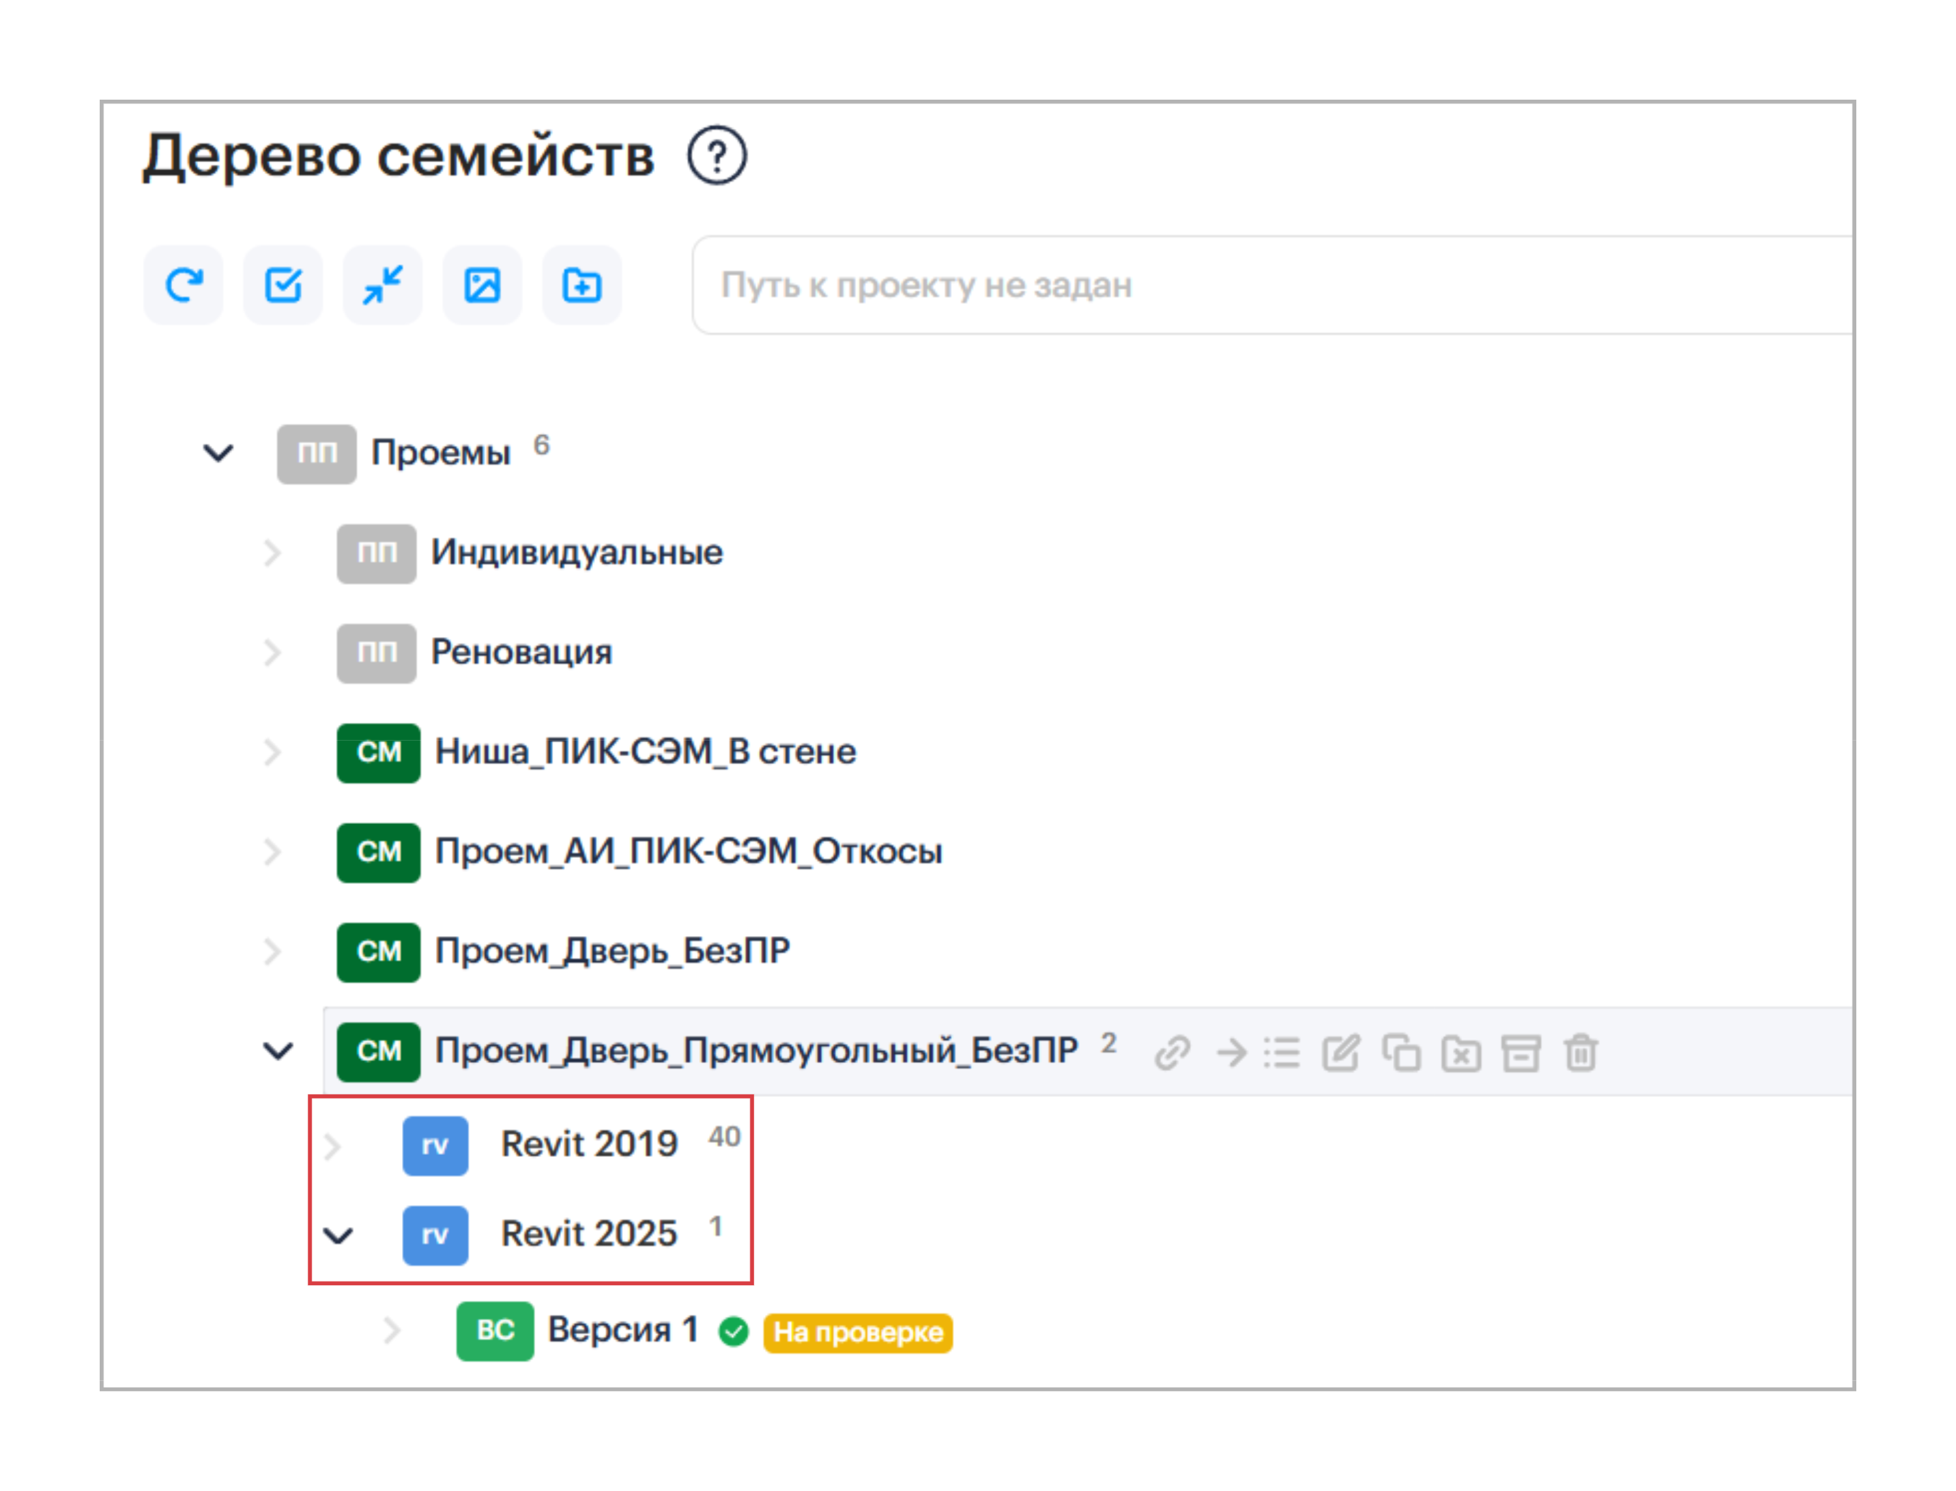Click the ПП badge of Индивидуальные
Viewport: 1956px width, 1491px height.
pos(377,553)
